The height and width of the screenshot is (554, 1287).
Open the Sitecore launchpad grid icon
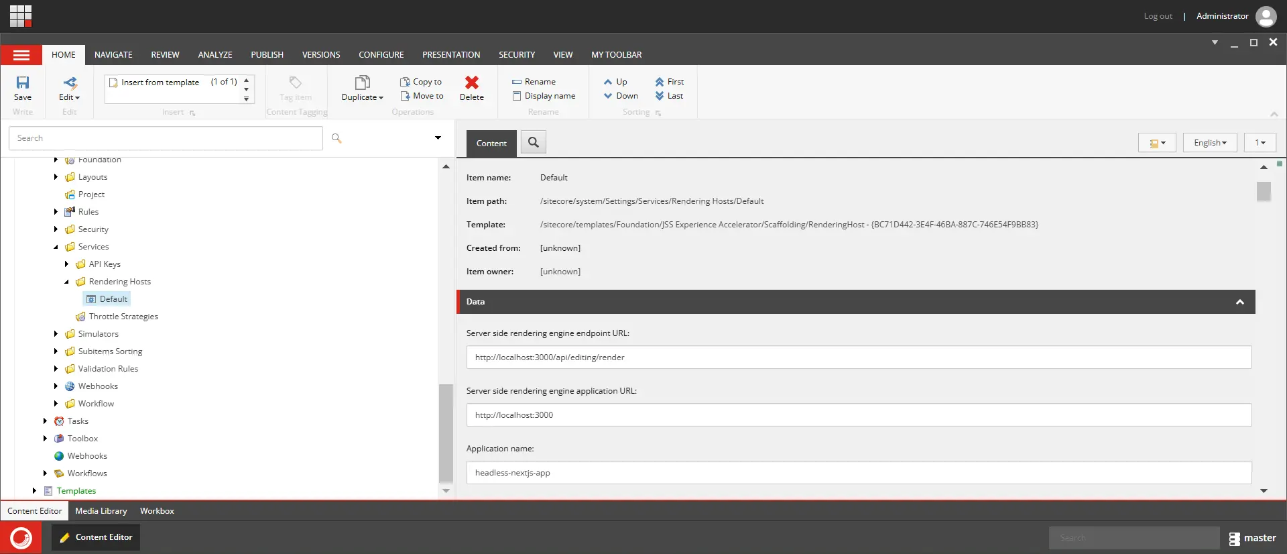[x=21, y=15]
